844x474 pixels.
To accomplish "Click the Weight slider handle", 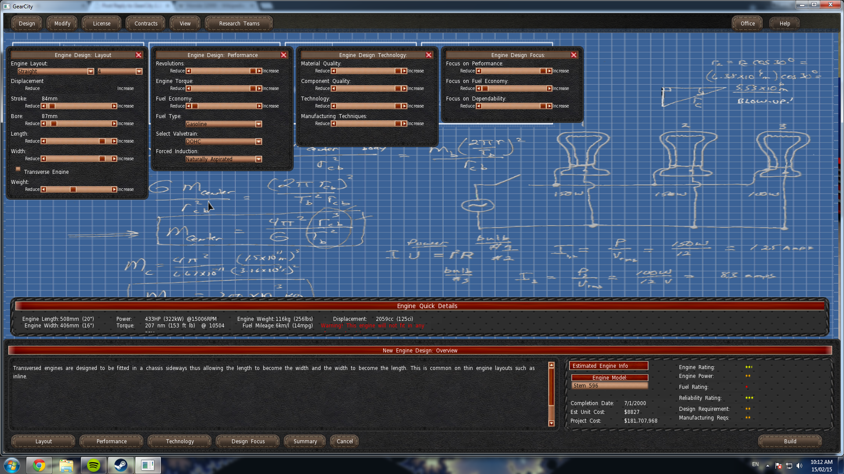I will [x=73, y=190].
